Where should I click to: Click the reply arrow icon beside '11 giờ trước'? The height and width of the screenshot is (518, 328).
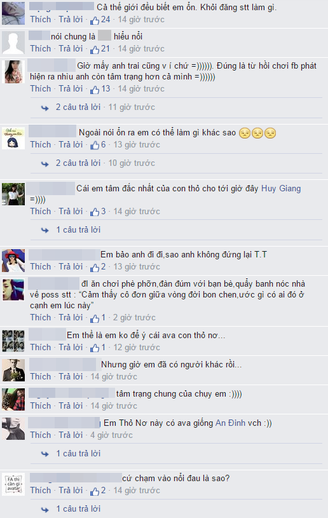[x=44, y=107]
